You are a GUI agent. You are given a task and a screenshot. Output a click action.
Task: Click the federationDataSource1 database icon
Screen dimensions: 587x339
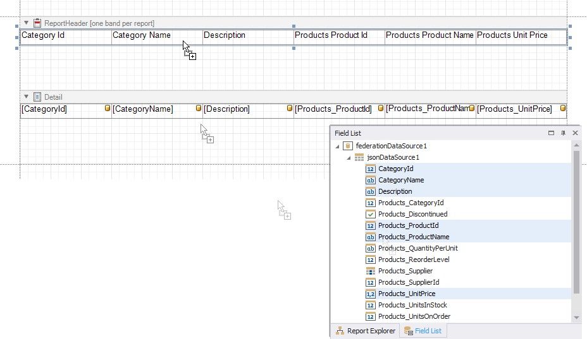tap(348, 146)
